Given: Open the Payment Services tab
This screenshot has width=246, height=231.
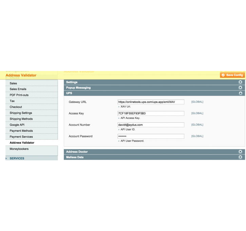Looking at the screenshot, I should pyautogui.click(x=32, y=137).
